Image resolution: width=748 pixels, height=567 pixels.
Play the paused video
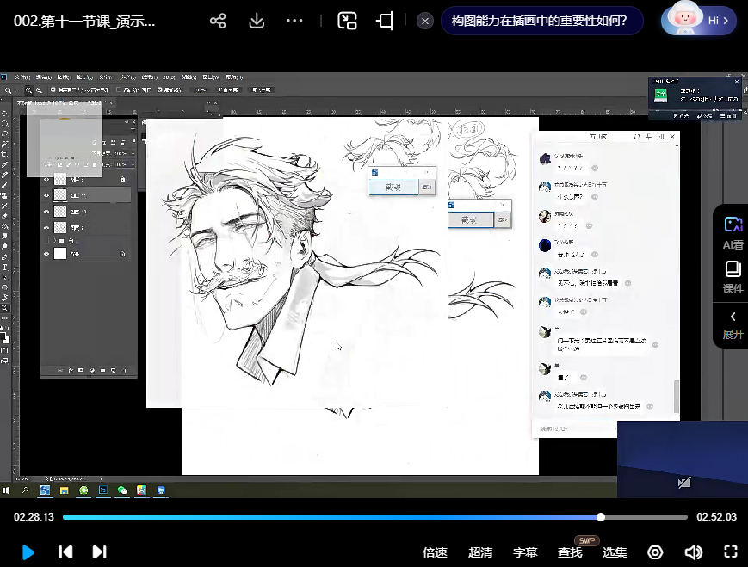(x=28, y=552)
